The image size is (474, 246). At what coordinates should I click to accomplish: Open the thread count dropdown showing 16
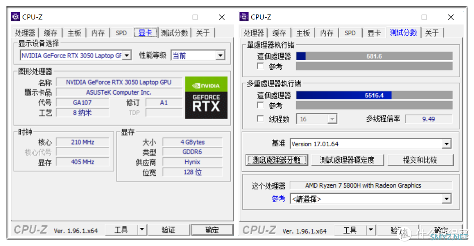click(332, 119)
